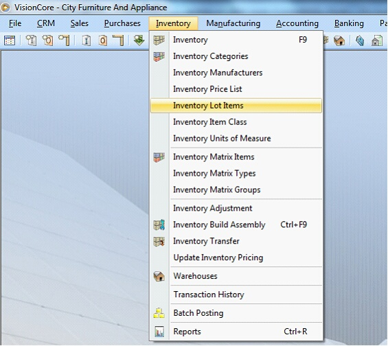Click the new quote bracket icon with sparkle
388x346 pixels.
64,41
